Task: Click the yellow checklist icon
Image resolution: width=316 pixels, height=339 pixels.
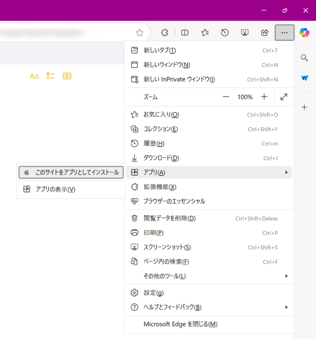Action: coord(50,76)
